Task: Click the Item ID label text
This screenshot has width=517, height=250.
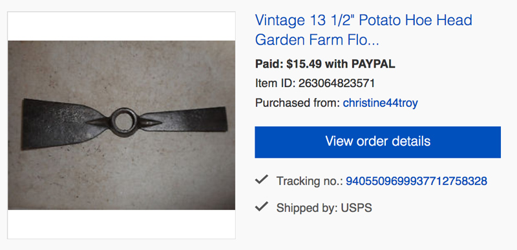Action: [x=275, y=83]
